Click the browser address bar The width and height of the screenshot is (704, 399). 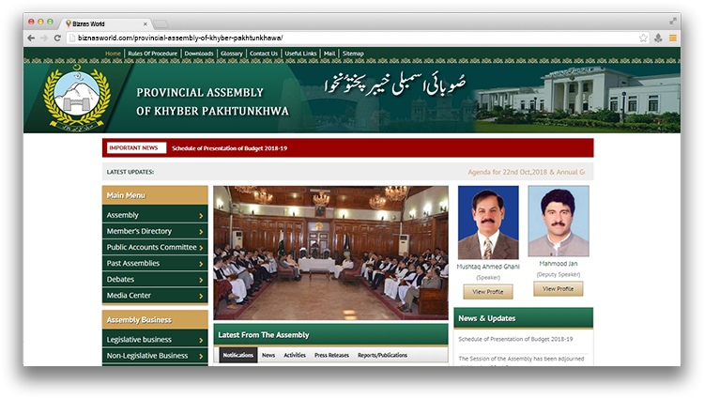click(347, 38)
